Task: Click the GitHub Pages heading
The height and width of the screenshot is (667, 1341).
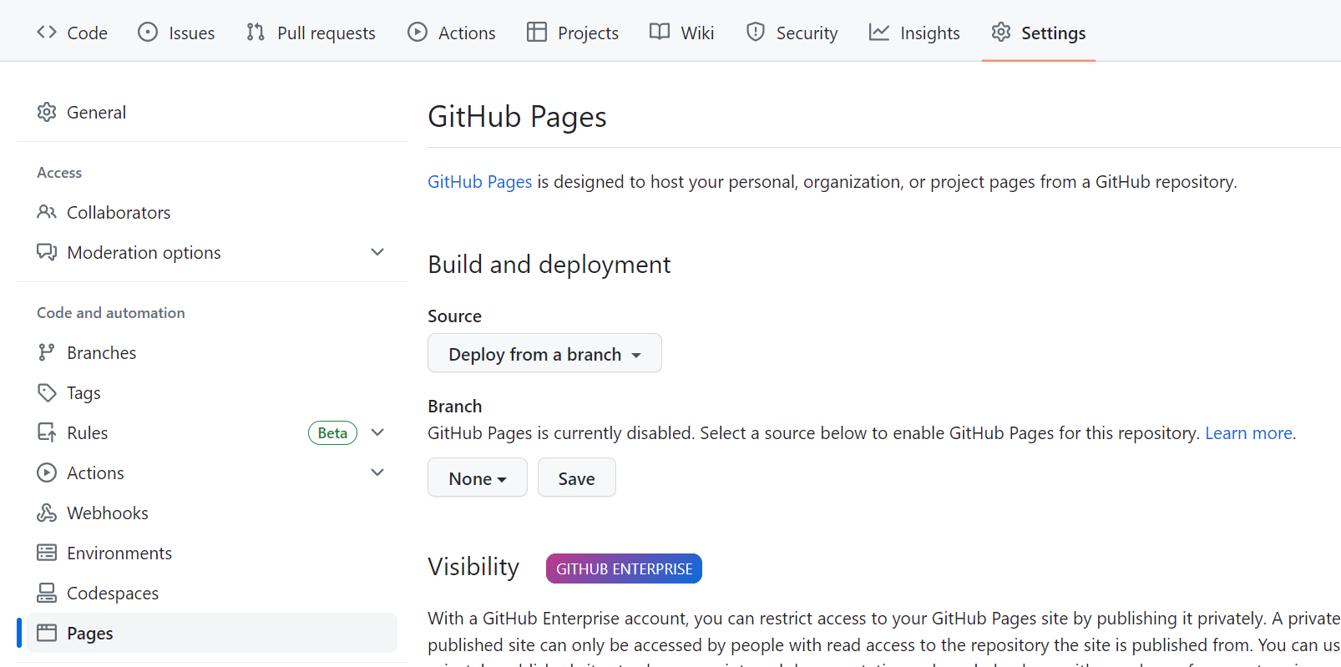Action: pos(517,117)
